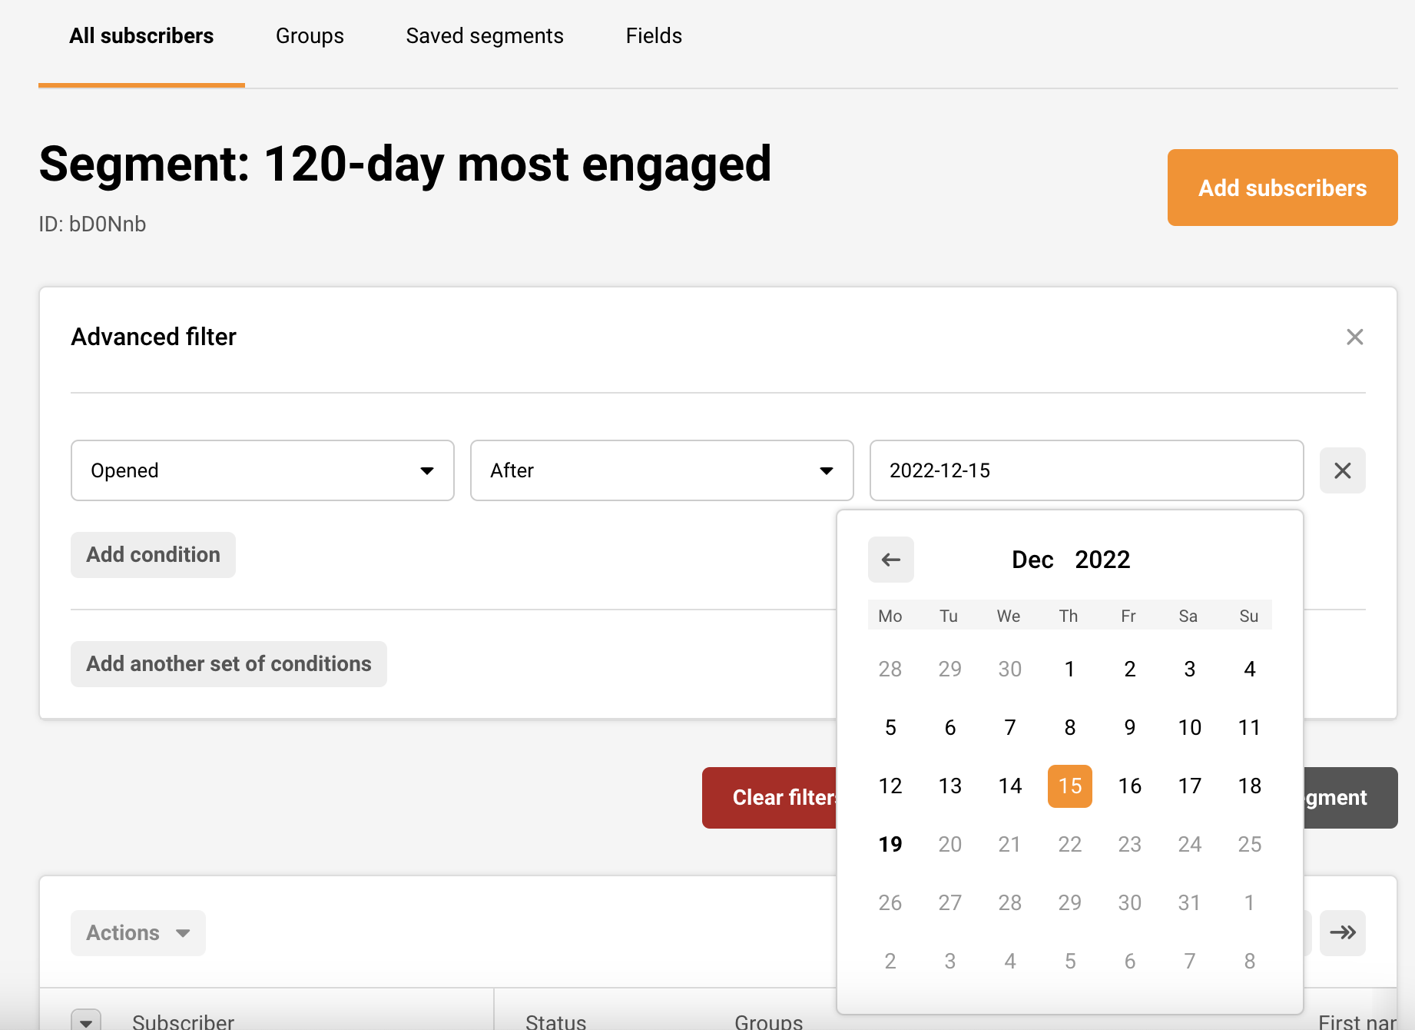Click the date input field 2022-12-15
The height and width of the screenshot is (1030, 1415).
click(1086, 470)
